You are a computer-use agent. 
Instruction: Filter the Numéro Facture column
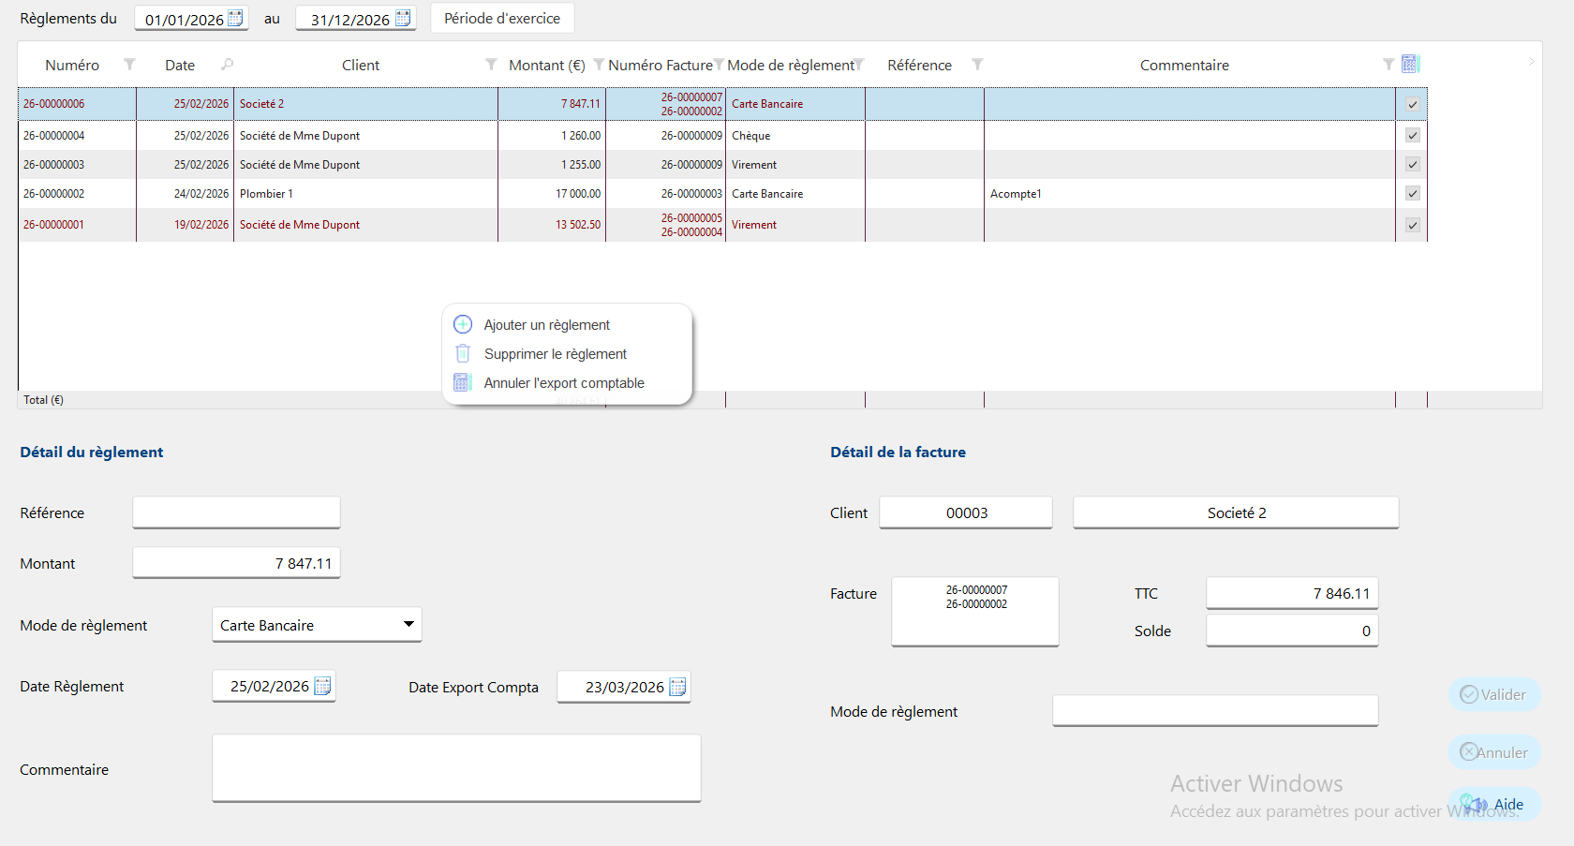719,65
